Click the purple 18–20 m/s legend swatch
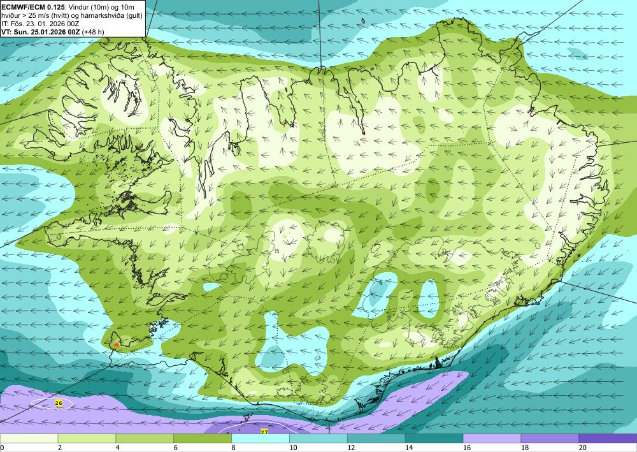The width and height of the screenshot is (637, 452). (x=550, y=439)
